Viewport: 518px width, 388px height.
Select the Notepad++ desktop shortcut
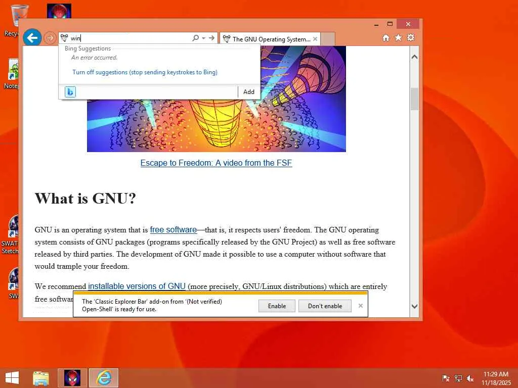(12, 74)
